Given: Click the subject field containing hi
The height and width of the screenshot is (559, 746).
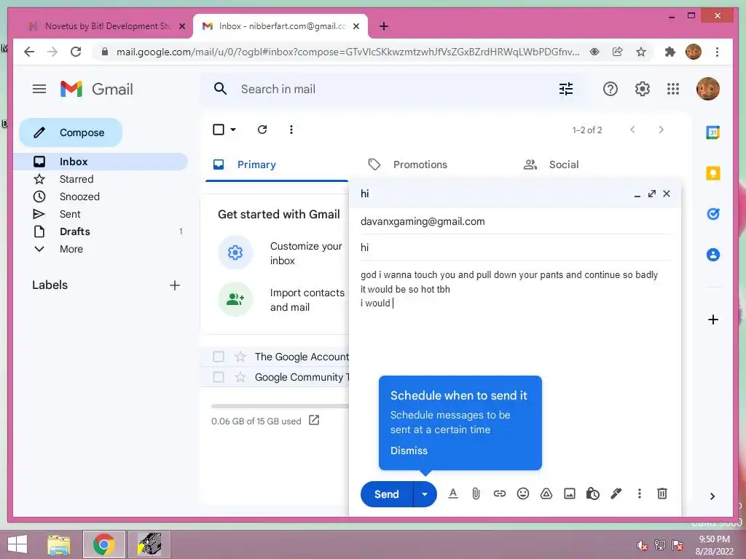Looking at the screenshot, I should point(516,247).
